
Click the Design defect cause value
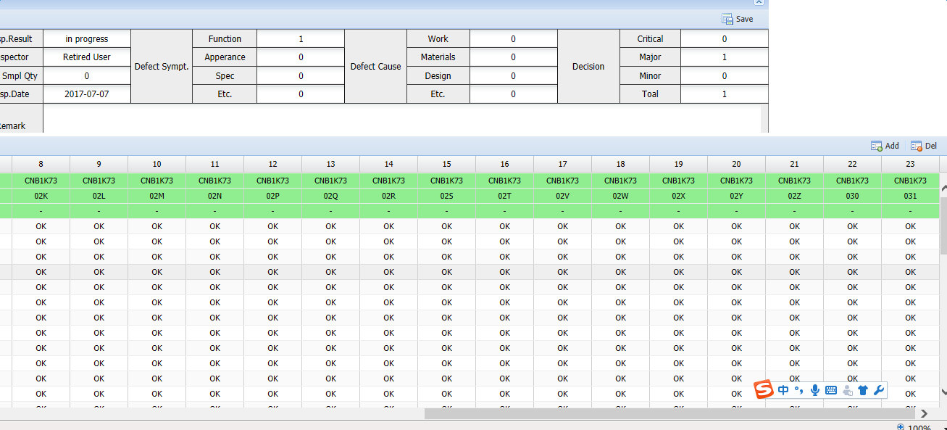pyautogui.click(x=514, y=75)
